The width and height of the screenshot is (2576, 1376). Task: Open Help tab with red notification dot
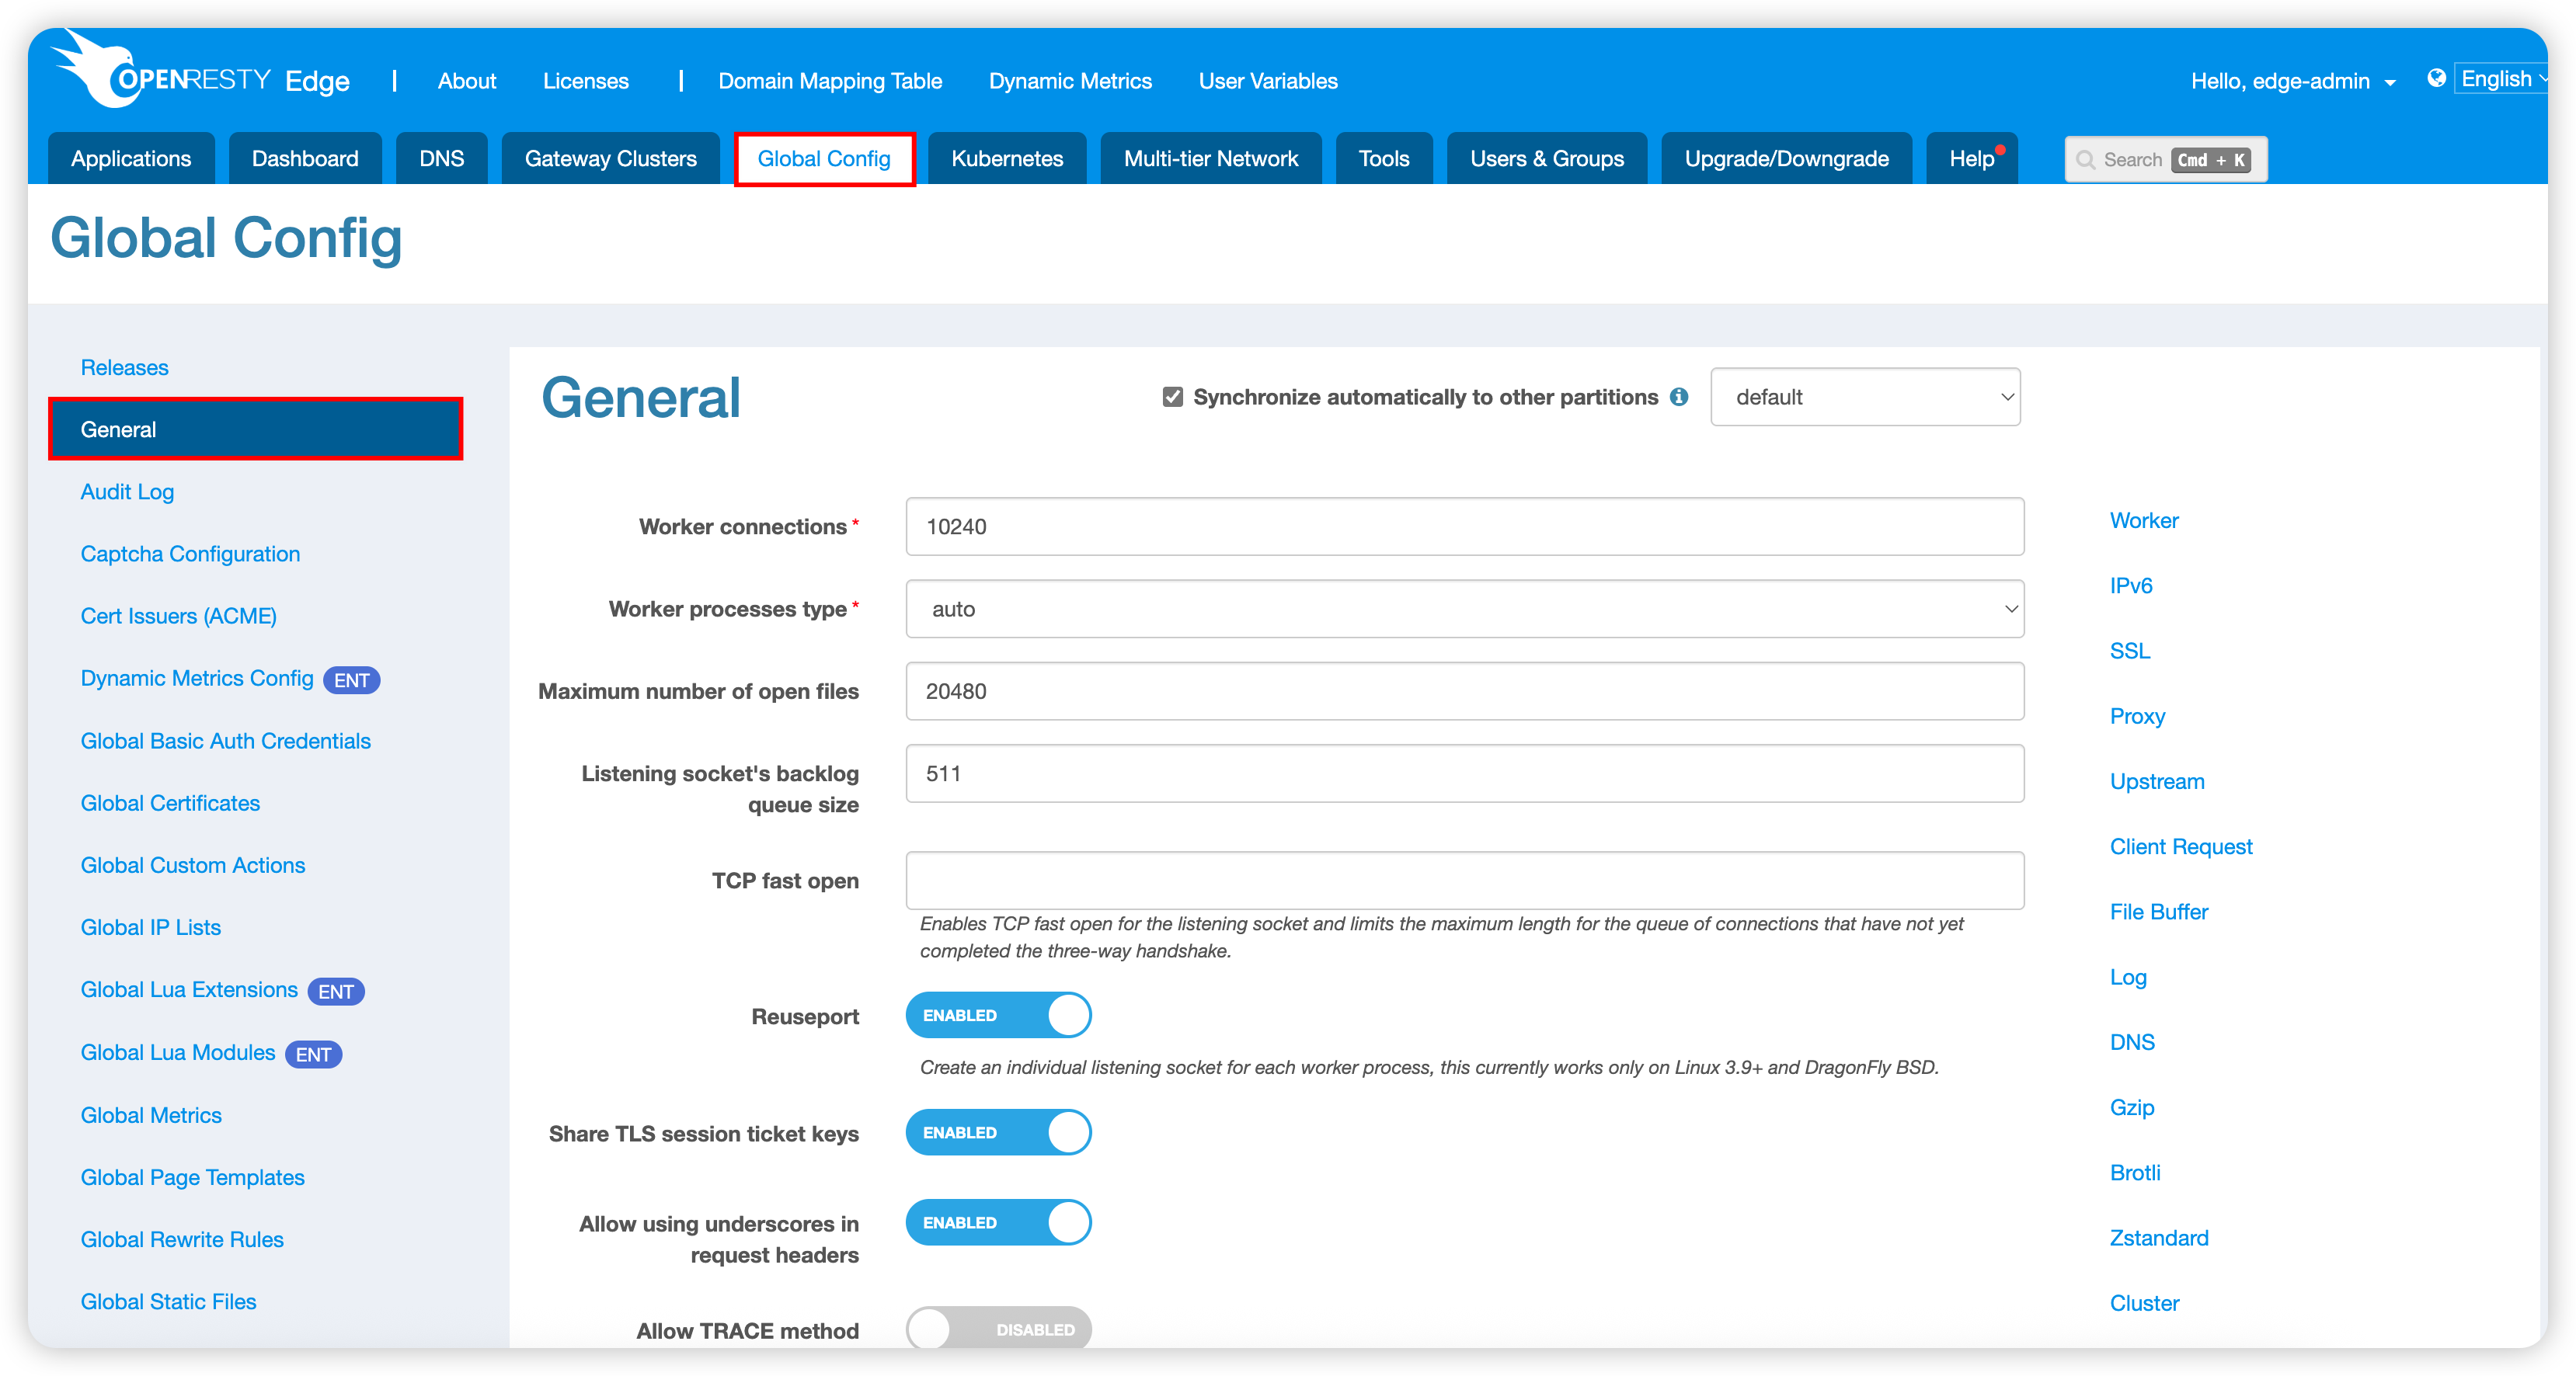click(x=1971, y=159)
